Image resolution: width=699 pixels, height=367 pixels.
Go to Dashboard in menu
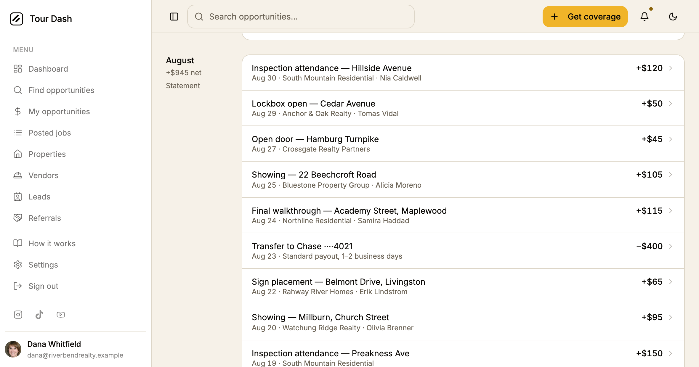48,69
